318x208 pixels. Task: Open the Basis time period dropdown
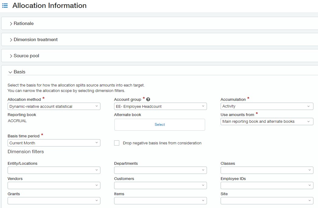[54, 143]
